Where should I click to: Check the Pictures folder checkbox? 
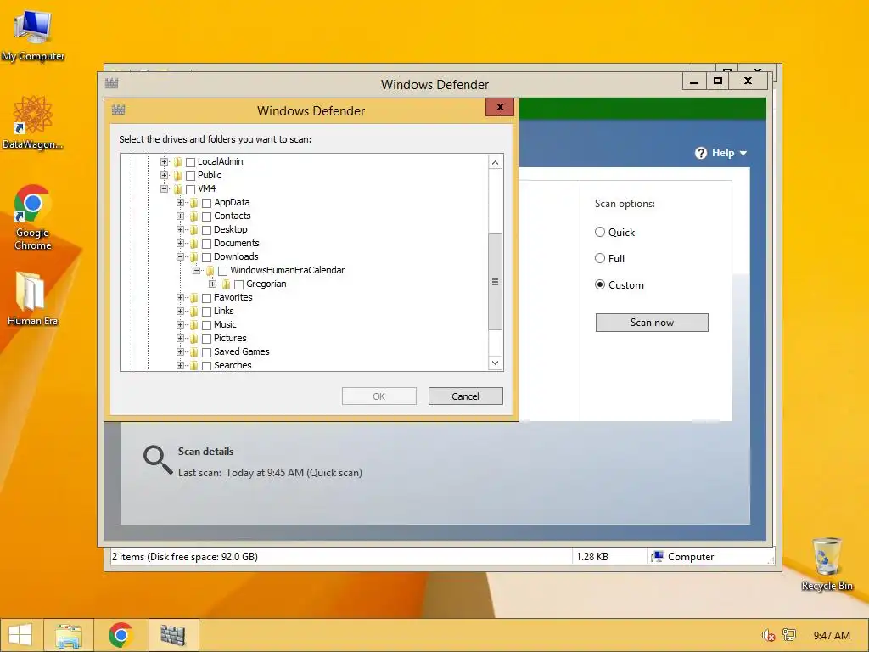[207, 339]
